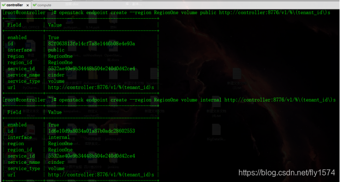Viewport: 340px width, 182px height.
Task: Select id value 1d6e10d9a8034a01a87b0adc28602553
Action: click(x=92, y=131)
